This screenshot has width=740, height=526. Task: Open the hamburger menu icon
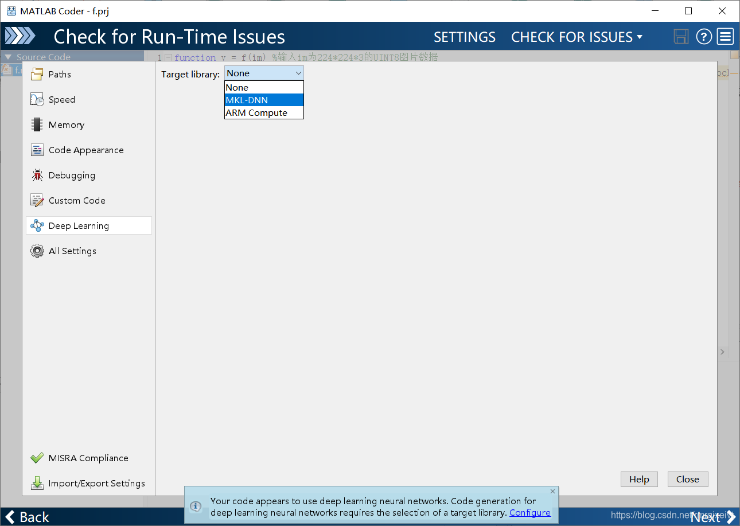[x=726, y=37]
